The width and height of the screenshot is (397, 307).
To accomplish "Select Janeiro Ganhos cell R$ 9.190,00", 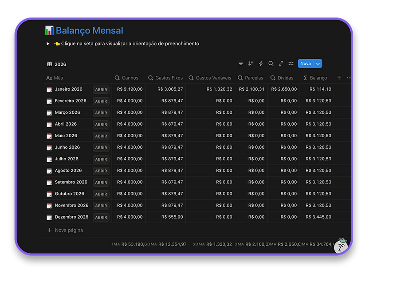I will pyautogui.click(x=130, y=89).
